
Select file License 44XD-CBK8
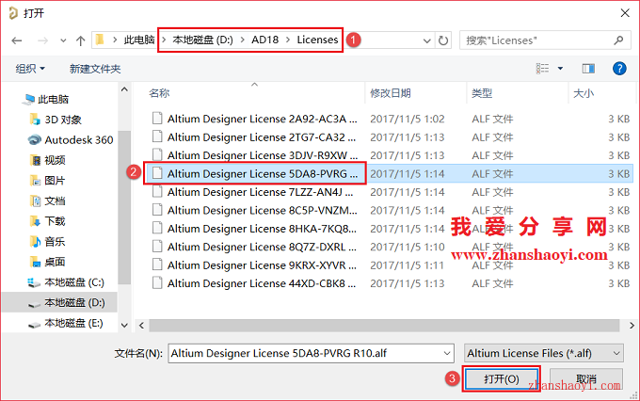pos(262,283)
